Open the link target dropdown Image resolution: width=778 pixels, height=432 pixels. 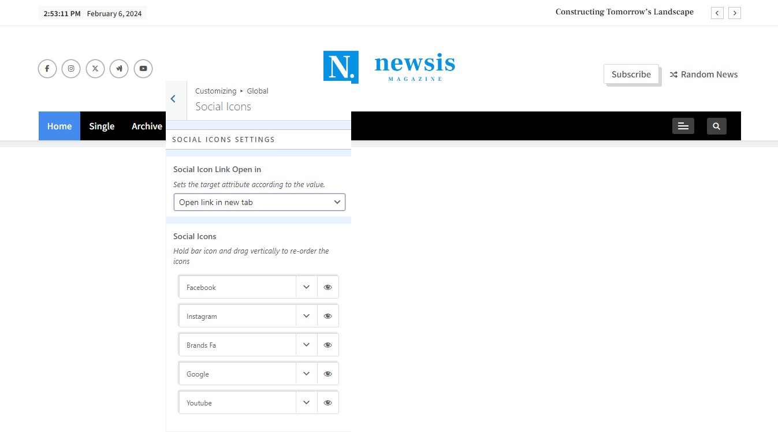coord(259,202)
